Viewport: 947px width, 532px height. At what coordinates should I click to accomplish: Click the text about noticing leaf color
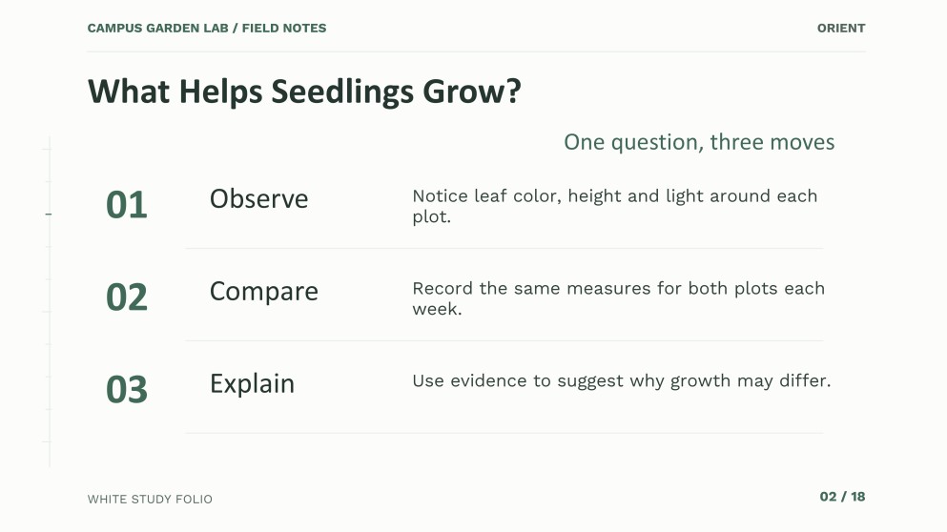tap(615, 206)
